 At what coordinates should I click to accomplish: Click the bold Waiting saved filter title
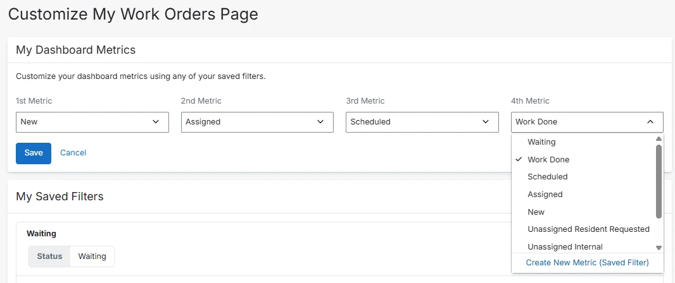[x=41, y=234]
